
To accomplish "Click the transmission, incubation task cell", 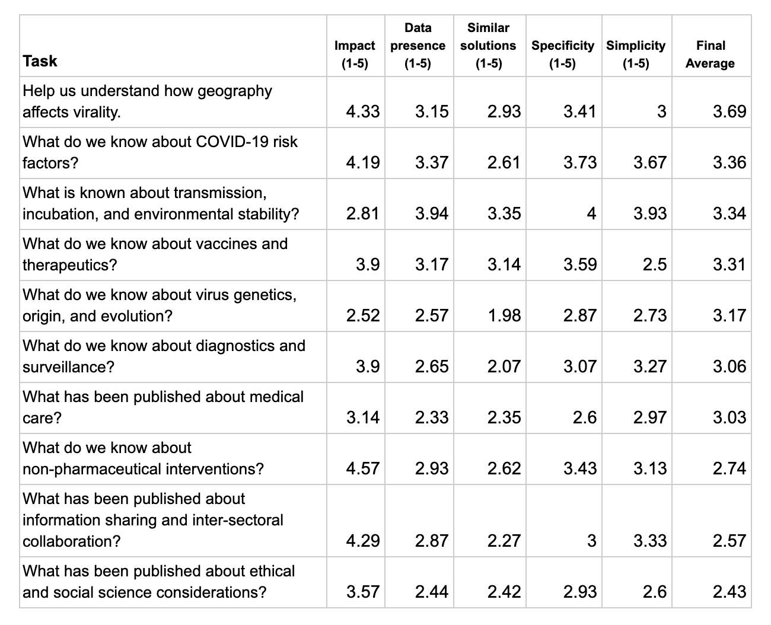I will click(x=173, y=204).
